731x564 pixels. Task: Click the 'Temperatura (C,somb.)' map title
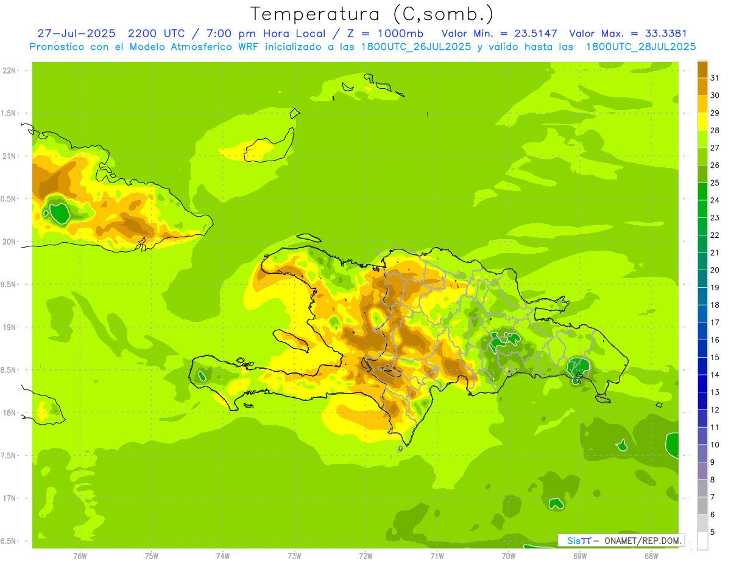click(x=372, y=13)
